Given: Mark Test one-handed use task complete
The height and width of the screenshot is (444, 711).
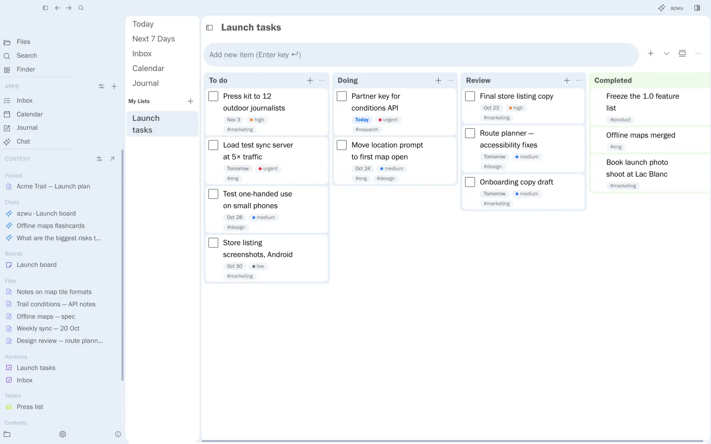Looking at the screenshot, I should (x=213, y=194).
